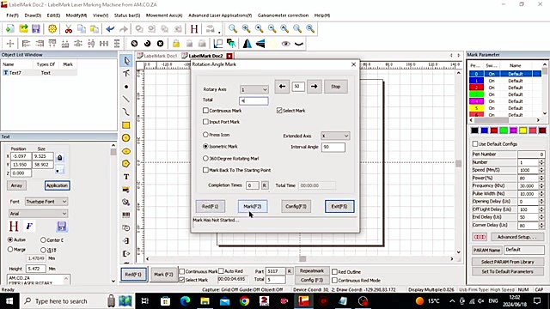Click the Mark(F2) button in the Rotation dialog
The height and width of the screenshot is (309, 550).
pyautogui.click(x=253, y=206)
